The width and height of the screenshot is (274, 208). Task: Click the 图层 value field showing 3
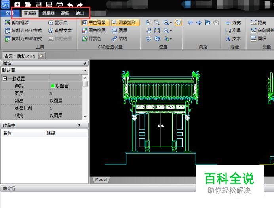(65, 93)
